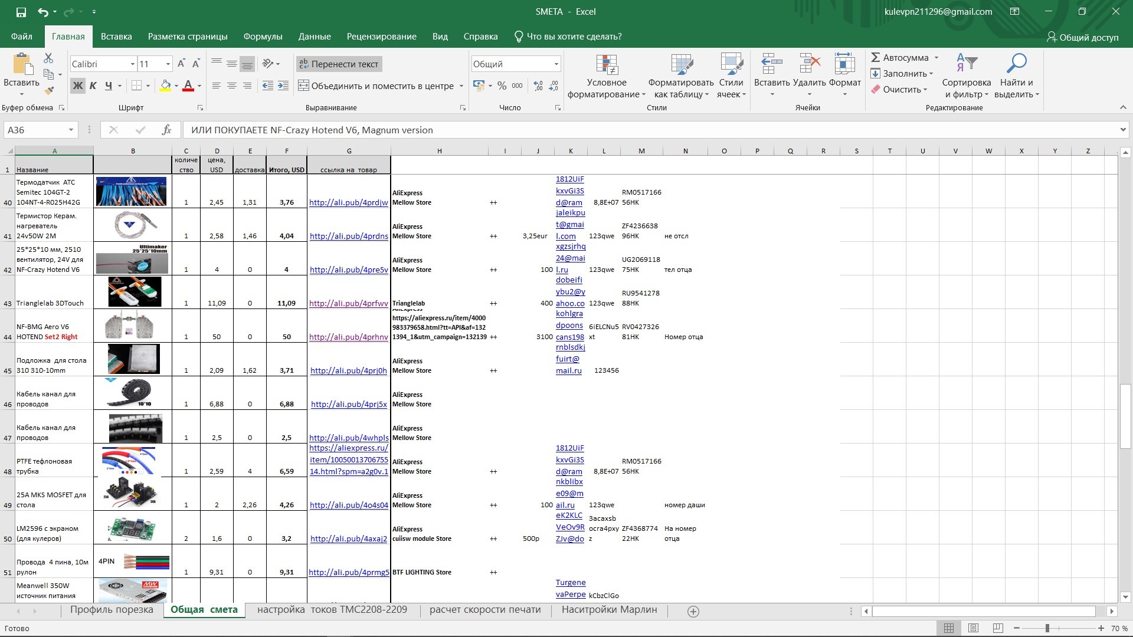Viewport: 1133px width, 637px height.
Task: Open Условное форматирование (Conditional Formatting)
Action: (x=607, y=75)
